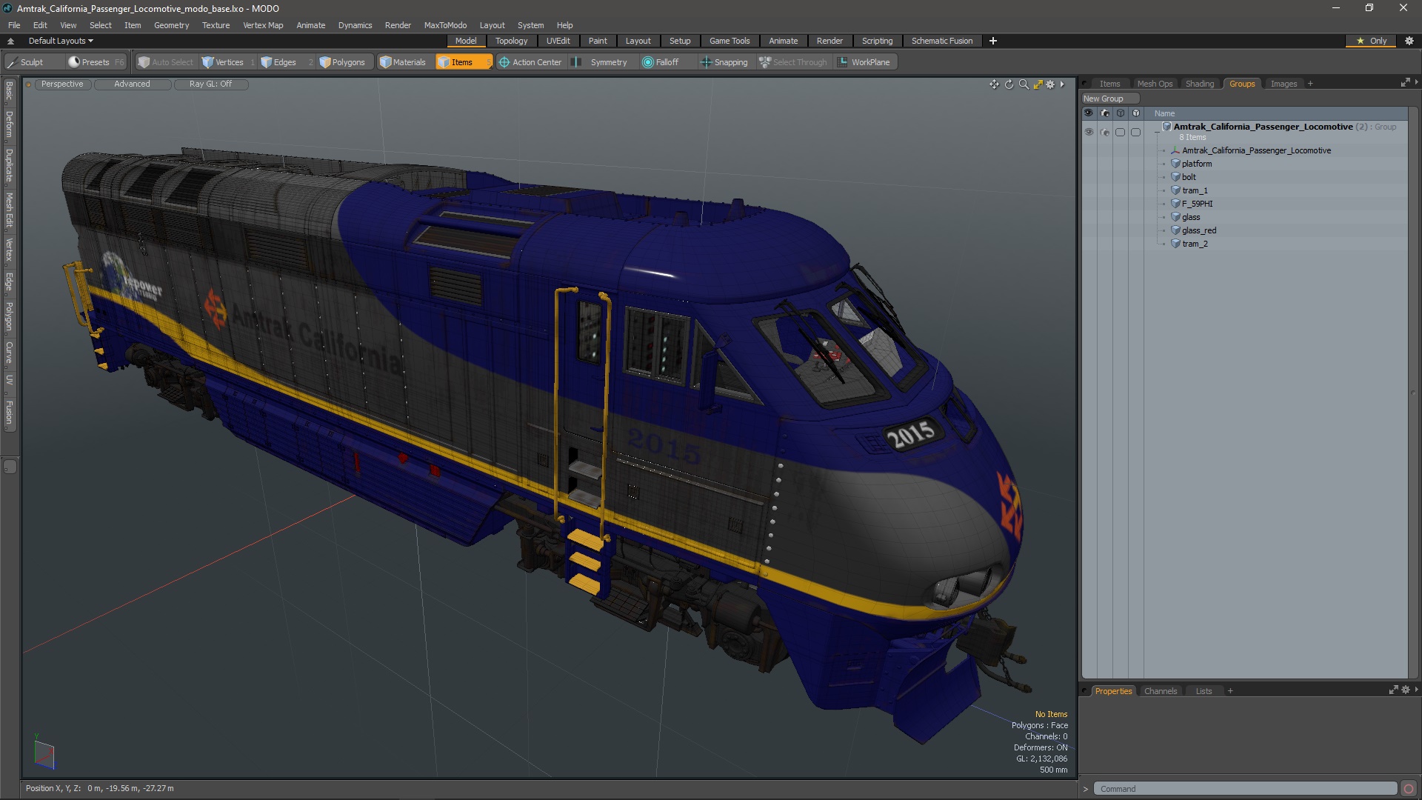Viewport: 1422px width, 800px height.
Task: Toggle Ray GL: Off in the viewport
Action: [x=210, y=84]
